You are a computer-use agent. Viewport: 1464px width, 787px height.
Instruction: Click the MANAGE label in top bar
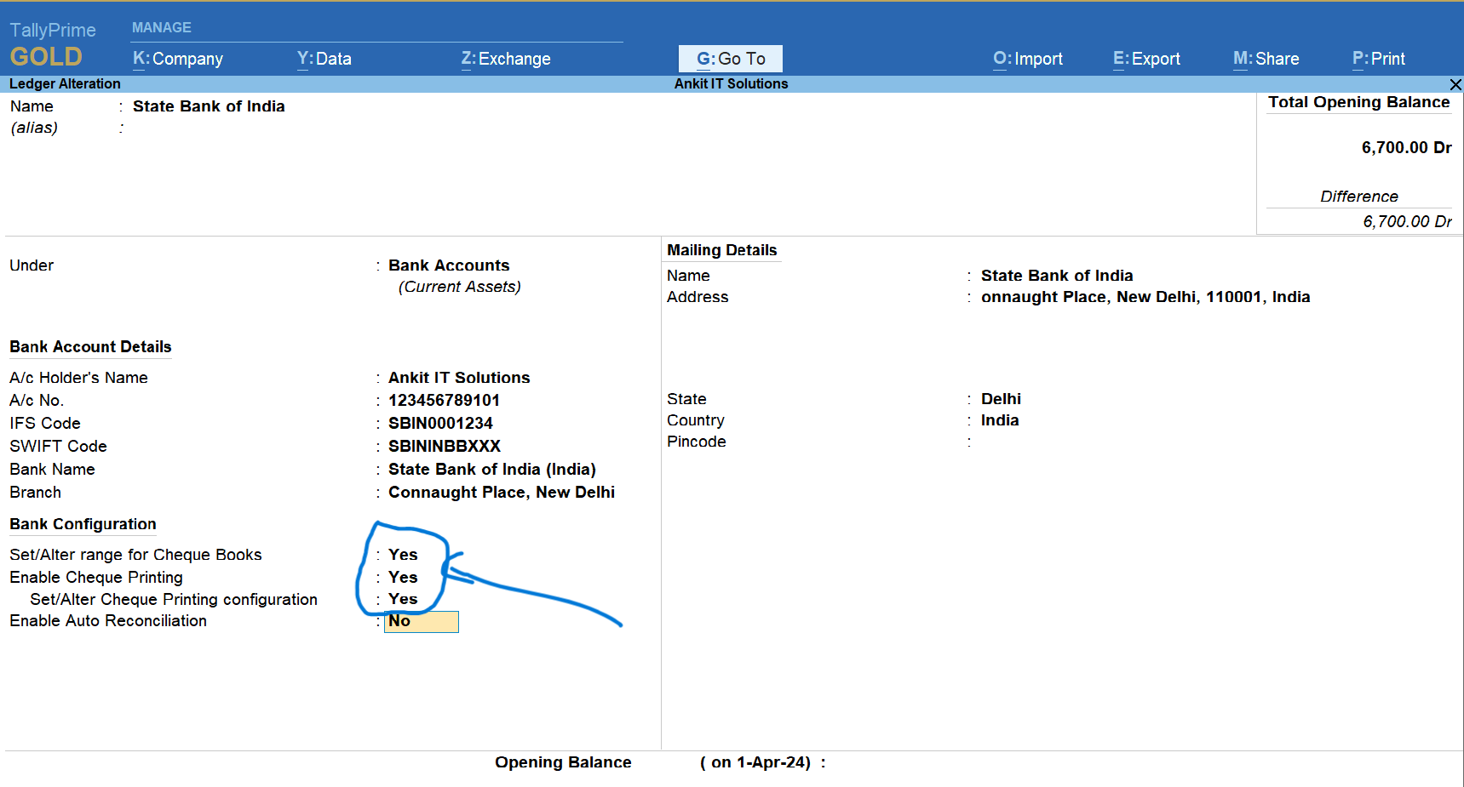pos(162,28)
